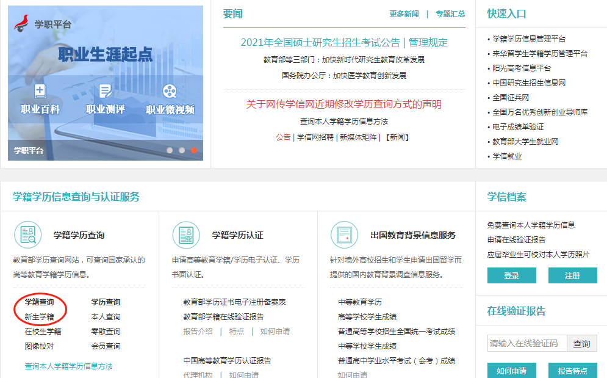Open the 职业百科 icon in the banner

coord(40,91)
